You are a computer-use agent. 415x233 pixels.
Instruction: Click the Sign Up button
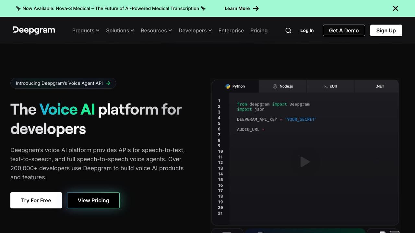[386, 30]
